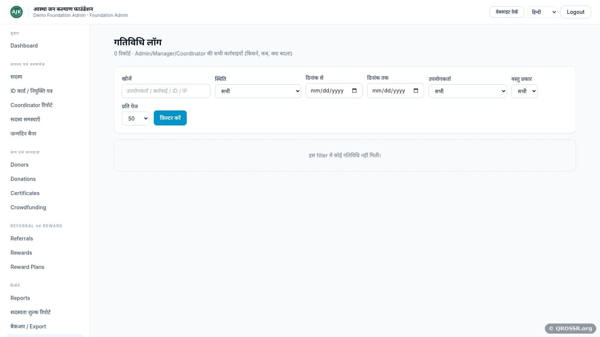Click the Logout button
Image resolution: width=600 pixels, height=337 pixels.
pyautogui.click(x=576, y=12)
